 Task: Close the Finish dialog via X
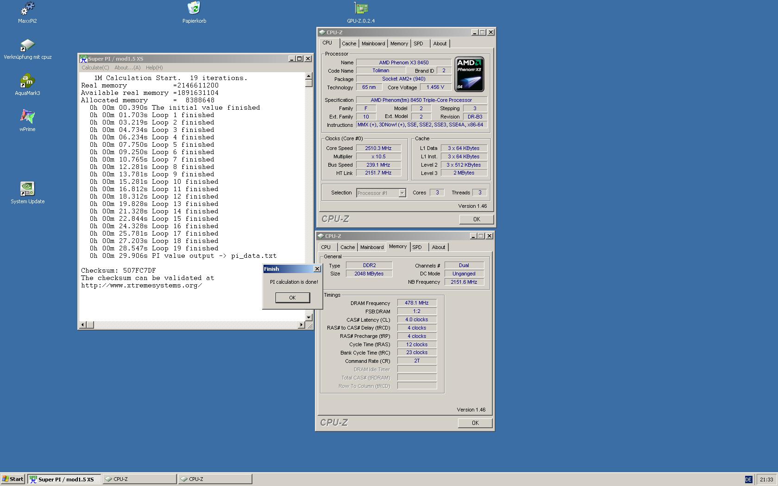tap(317, 269)
